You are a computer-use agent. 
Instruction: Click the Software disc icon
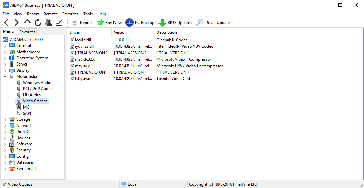tap(12, 144)
